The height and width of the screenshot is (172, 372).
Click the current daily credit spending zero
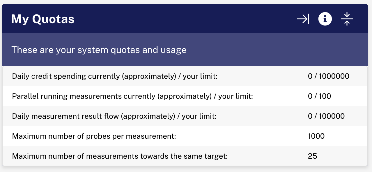tap(310, 76)
